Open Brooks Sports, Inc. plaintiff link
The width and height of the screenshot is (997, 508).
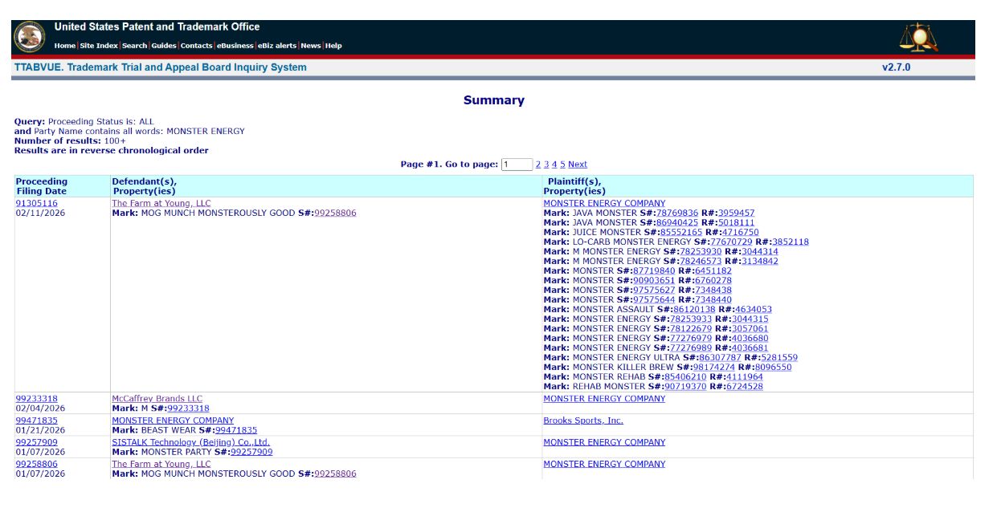pyautogui.click(x=582, y=421)
